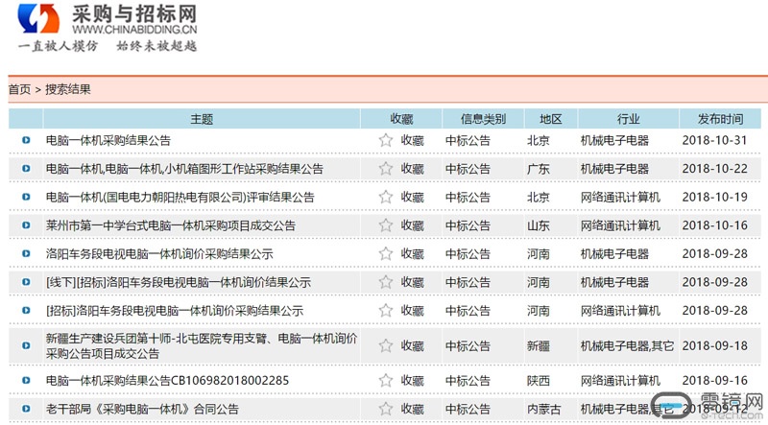Toggle favorite star for 新疆 row

[x=386, y=345]
